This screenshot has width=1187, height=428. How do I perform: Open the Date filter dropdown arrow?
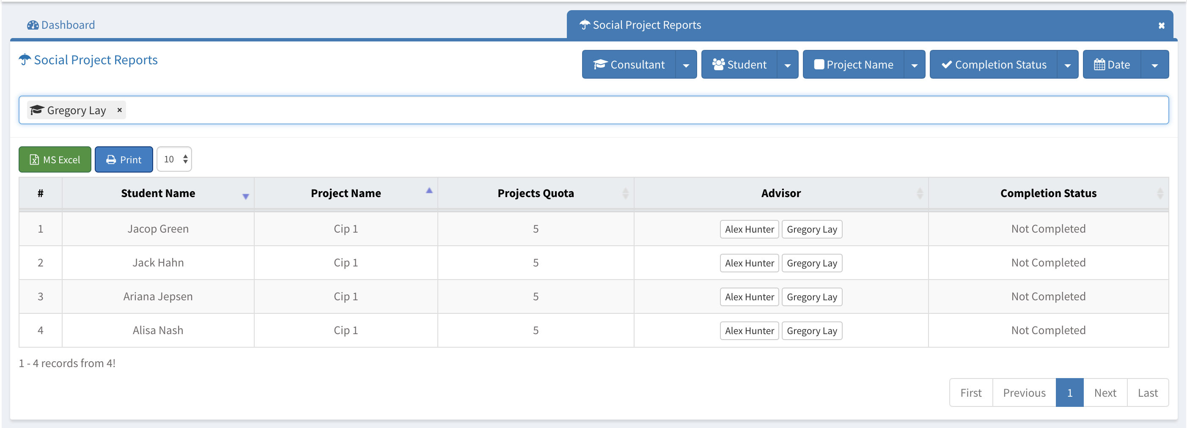click(1154, 65)
